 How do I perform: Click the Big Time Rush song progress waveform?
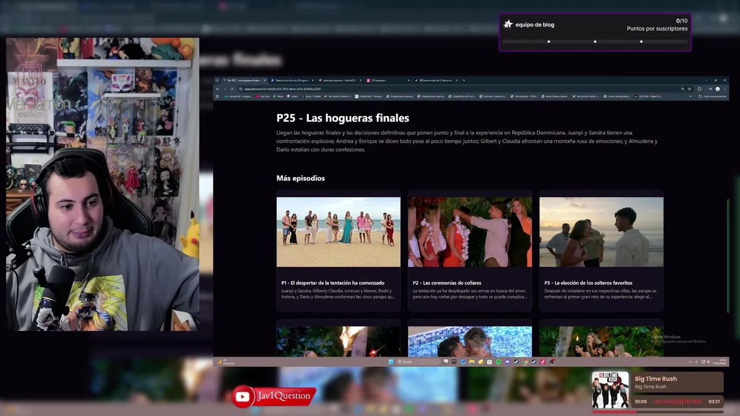tap(678, 402)
